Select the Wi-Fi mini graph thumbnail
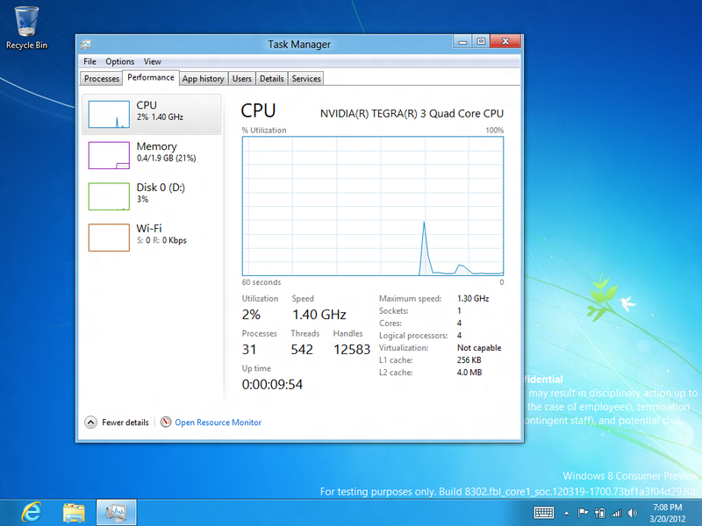This screenshot has width=702, height=526. pyautogui.click(x=109, y=238)
